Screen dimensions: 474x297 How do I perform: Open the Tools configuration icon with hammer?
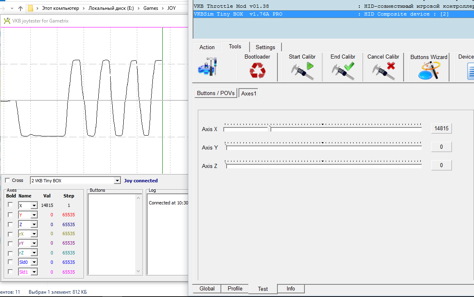(208, 66)
